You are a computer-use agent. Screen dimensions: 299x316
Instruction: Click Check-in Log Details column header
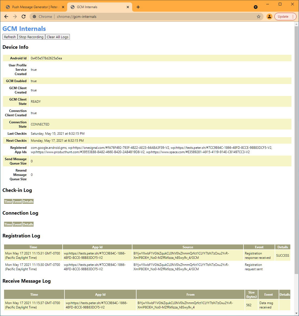[x=28, y=202]
